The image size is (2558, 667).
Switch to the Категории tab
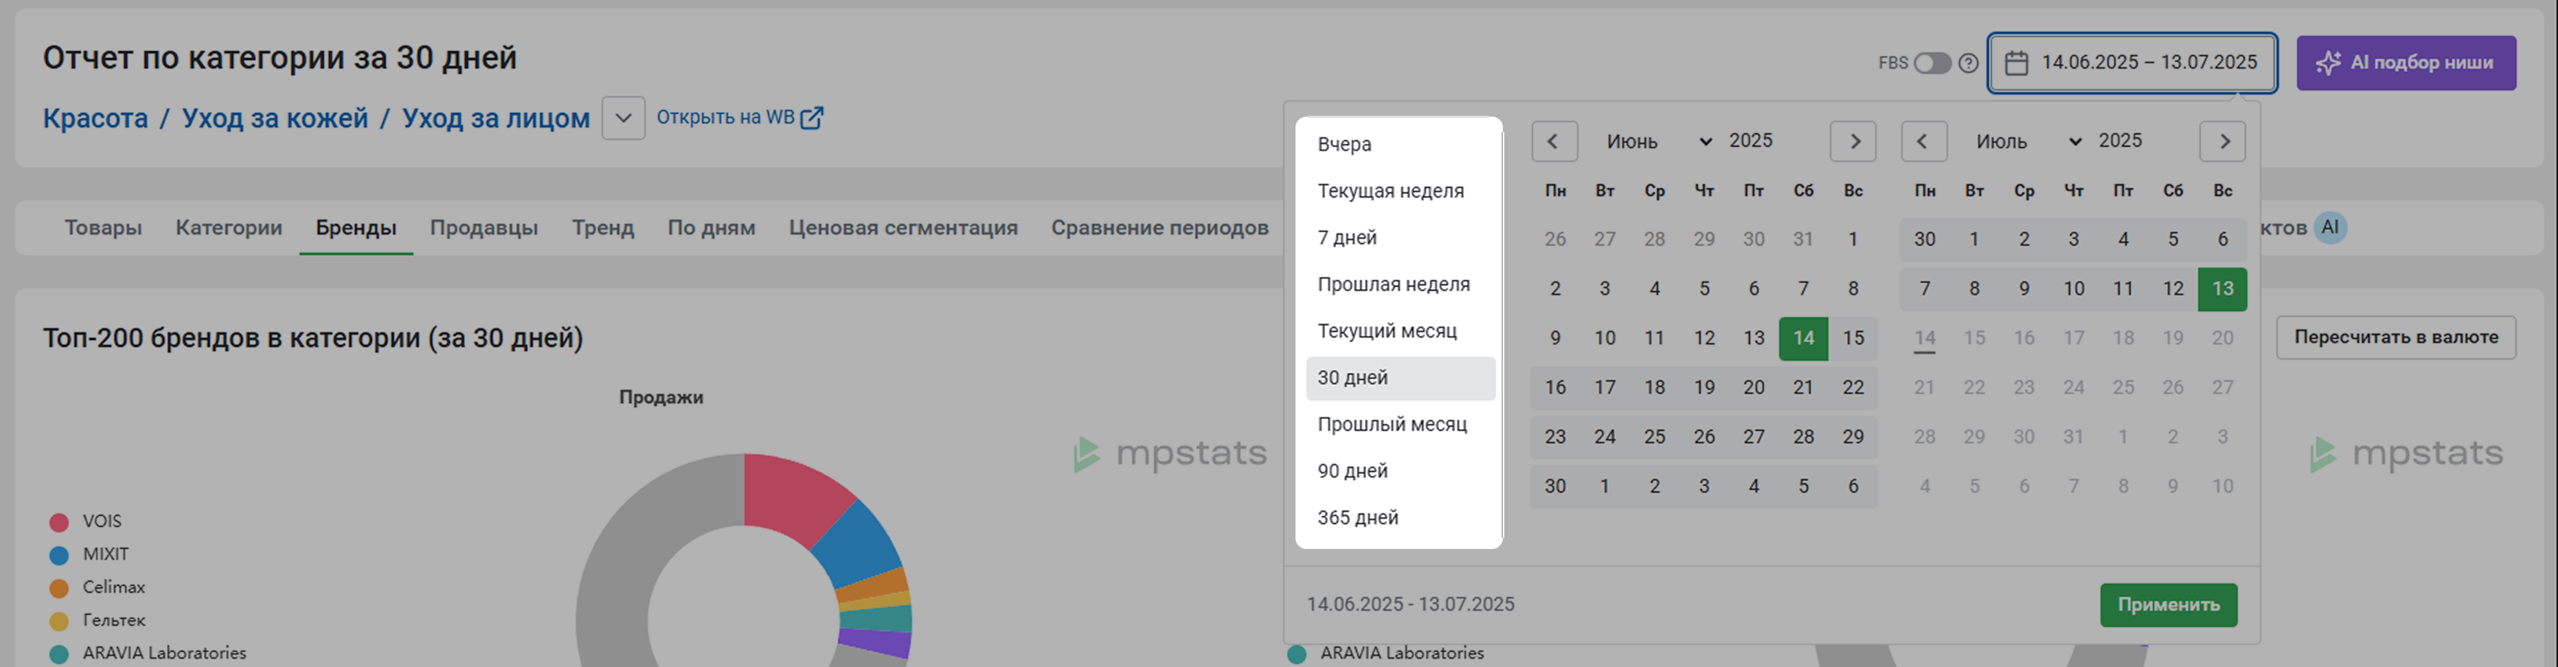click(x=228, y=229)
